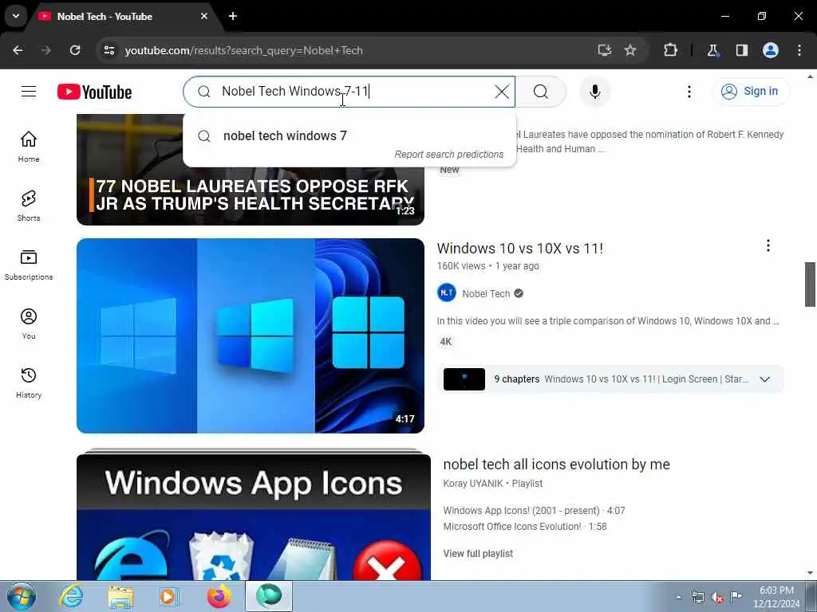Open video title 'Windows 10 vs 10X vs 11!'
This screenshot has width=817, height=612.
tap(519, 249)
